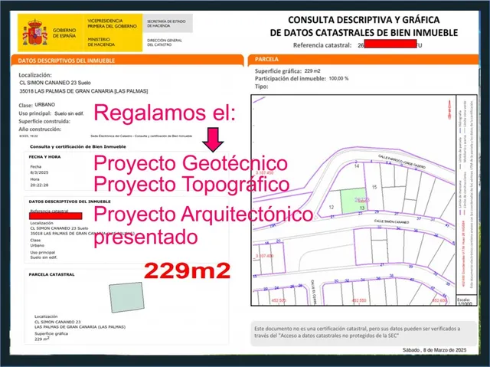The image size is (490, 367).
Task: Click the date '8/3/2025' under Fecha
Action: [39, 172]
